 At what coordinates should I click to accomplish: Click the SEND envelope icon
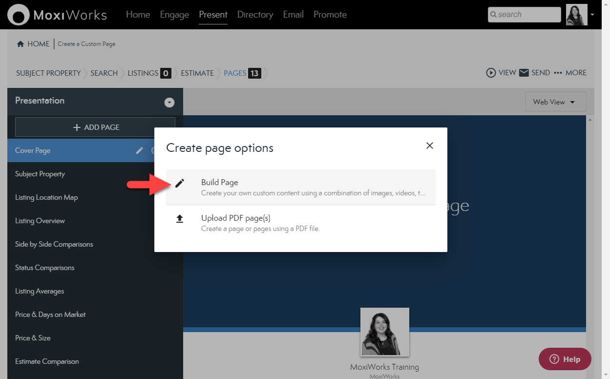pos(524,73)
